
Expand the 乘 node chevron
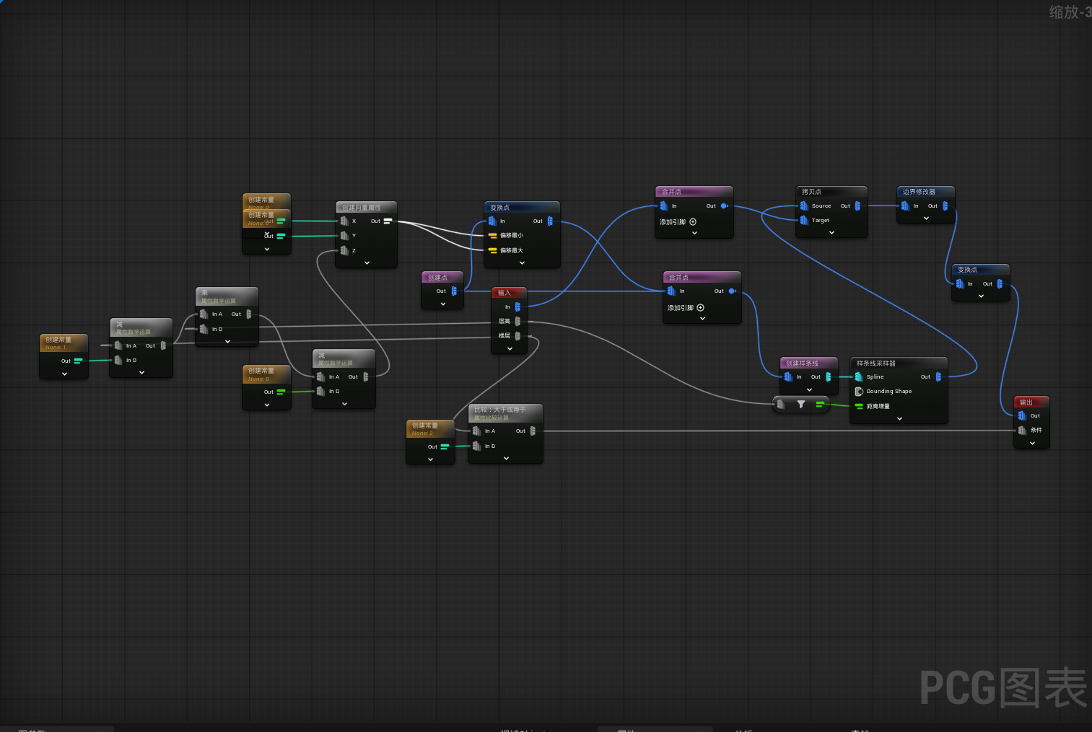[227, 342]
